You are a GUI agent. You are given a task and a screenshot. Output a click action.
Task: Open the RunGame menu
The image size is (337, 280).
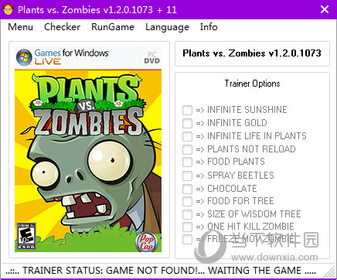tap(113, 27)
